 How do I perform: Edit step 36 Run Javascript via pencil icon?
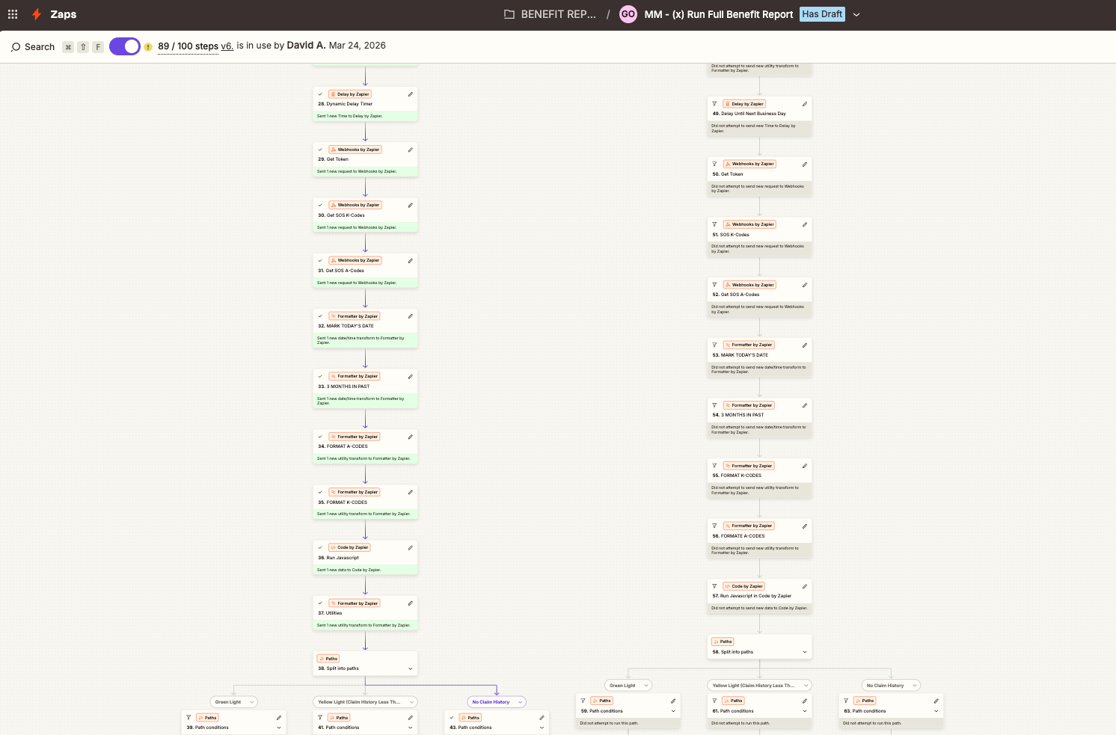[410, 547]
